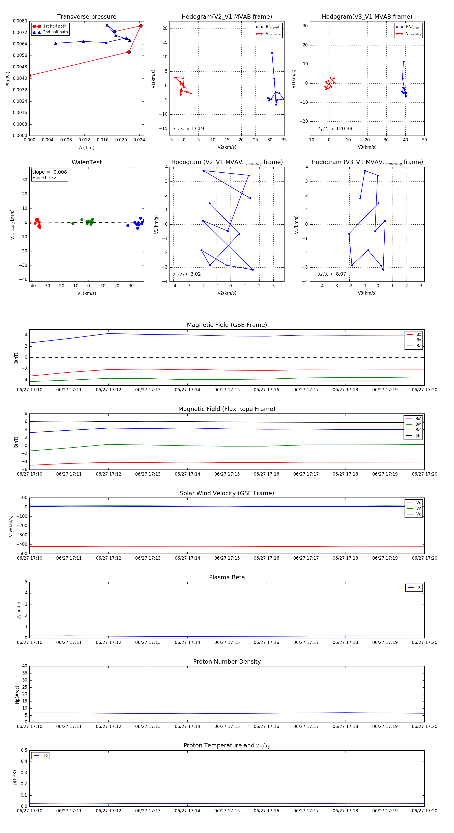Click the 'Vx' legend entry in velocity plot
This screenshot has height=833, width=454.
(414, 503)
